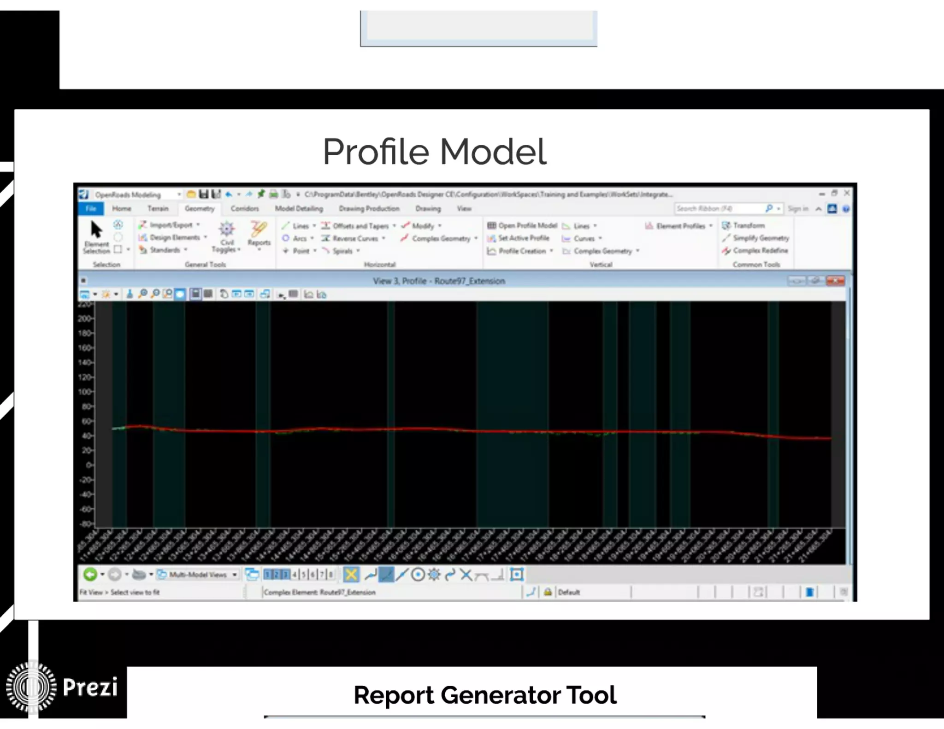The width and height of the screenshot is (944, 729).
Task: Toggle the AccuSnap yellow X button
Action: (x=351, y=575)
